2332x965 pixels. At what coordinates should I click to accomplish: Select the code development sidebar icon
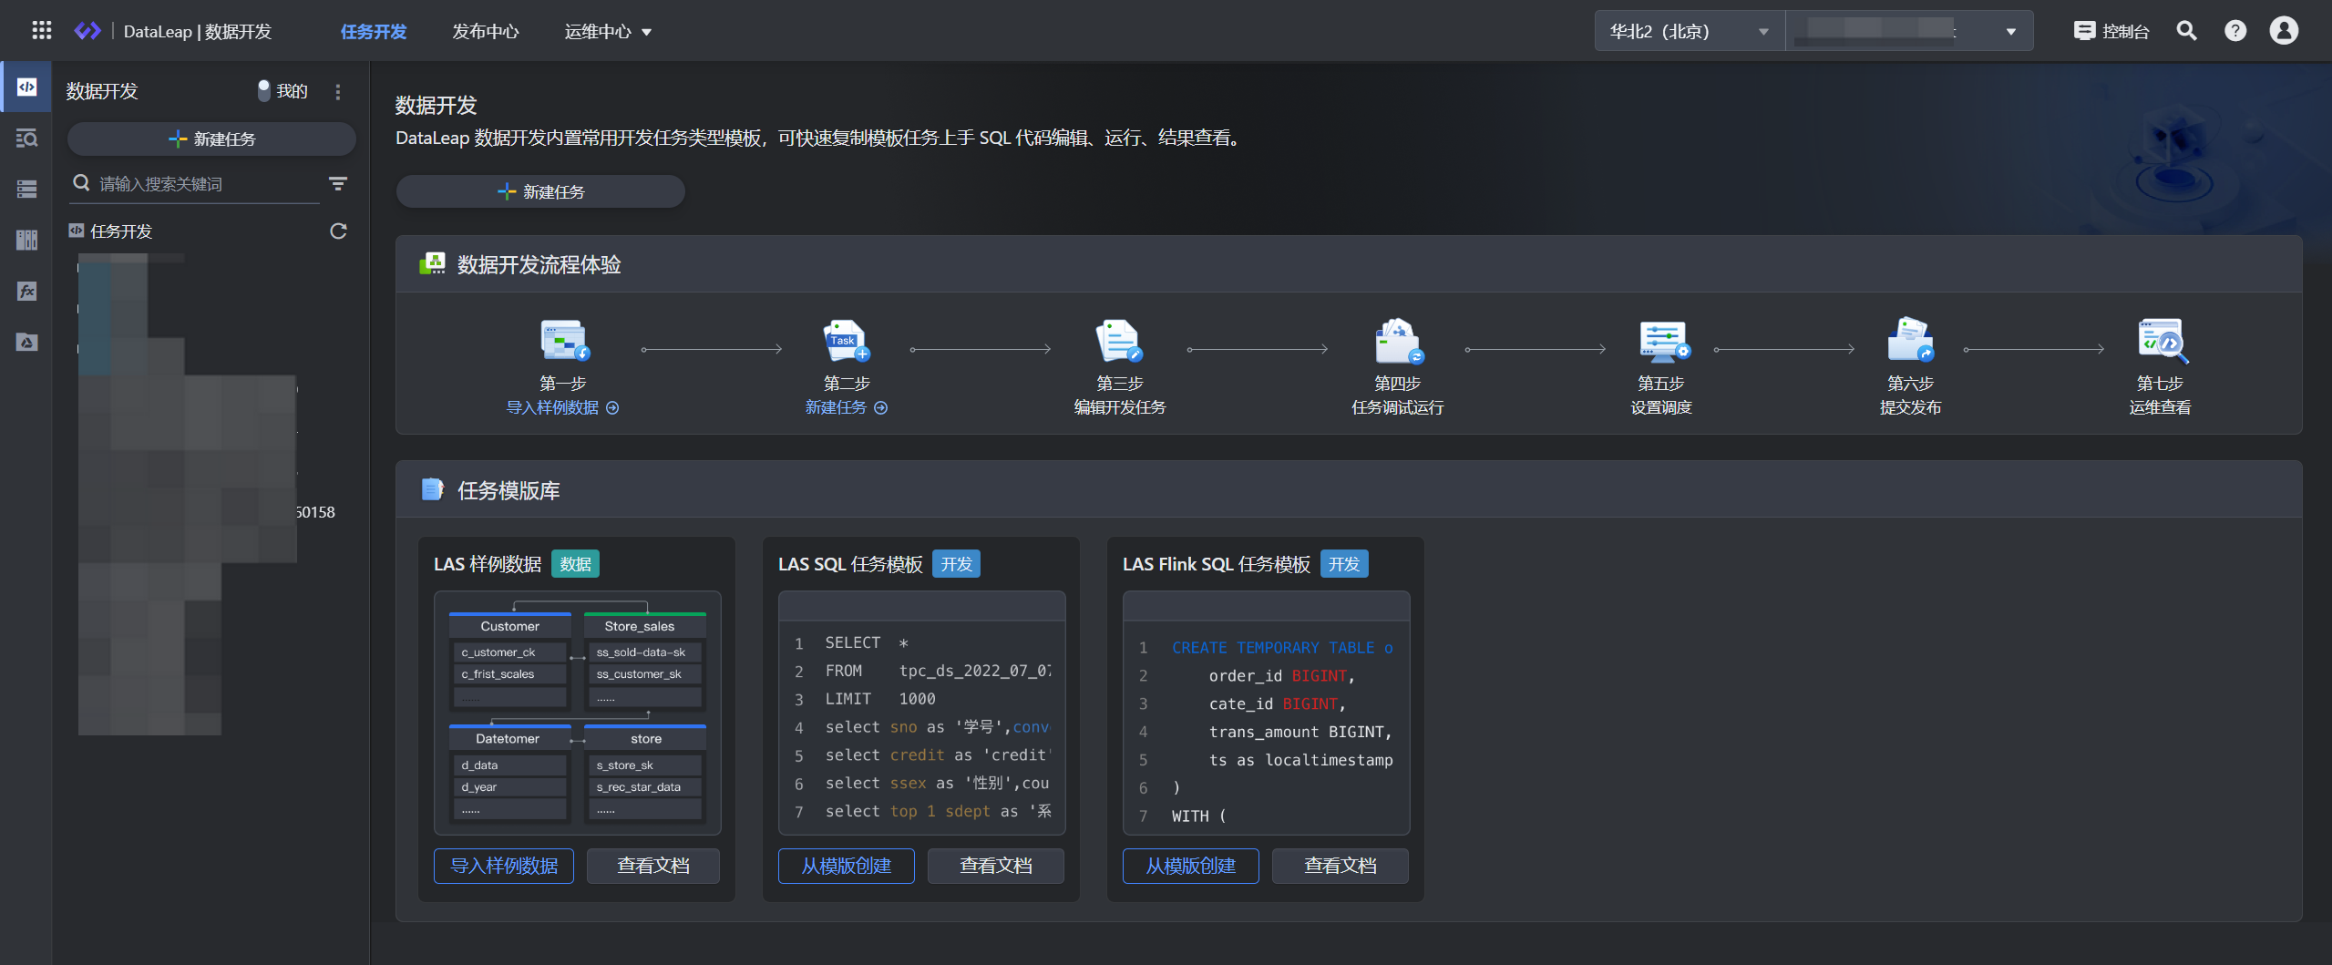click(x=26, y=87)
